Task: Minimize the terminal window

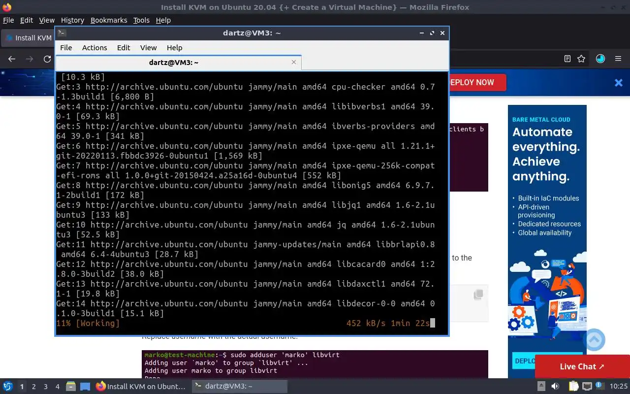Action: click(x=422, y=33)
